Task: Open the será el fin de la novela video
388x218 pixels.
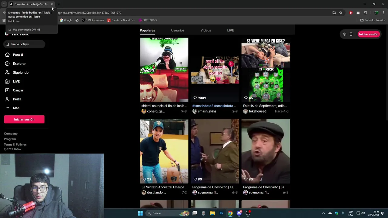Action: pyautogui.click(x=215, y=70)
